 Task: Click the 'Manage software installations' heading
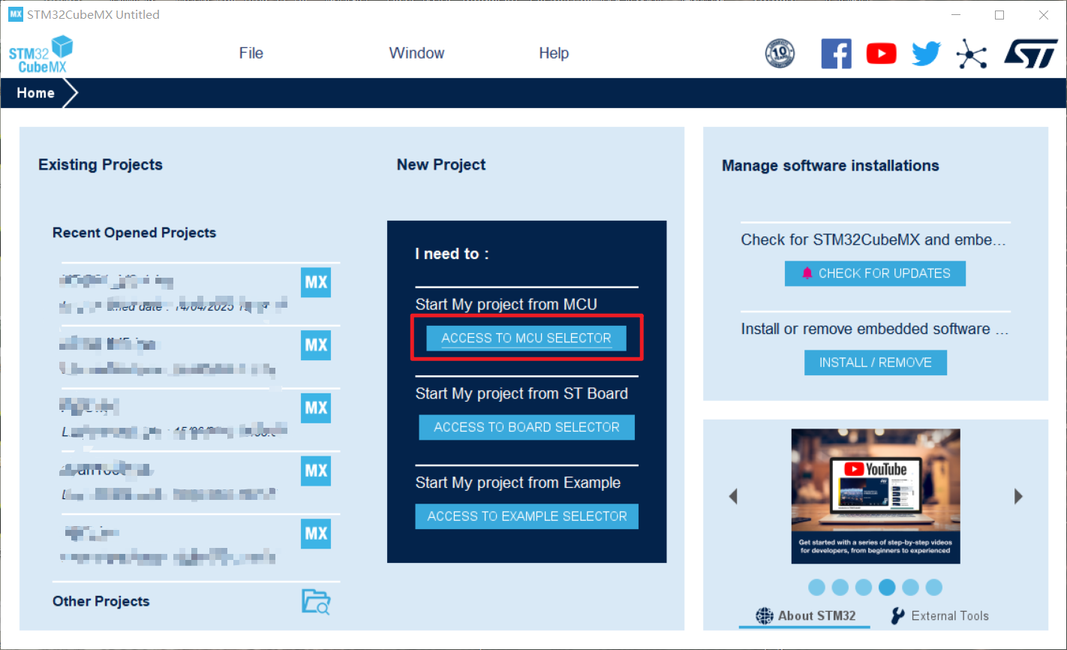(831, 166)
